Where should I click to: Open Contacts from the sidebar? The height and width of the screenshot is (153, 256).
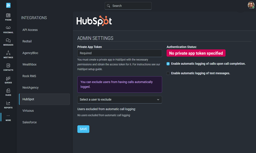(8, 66)
